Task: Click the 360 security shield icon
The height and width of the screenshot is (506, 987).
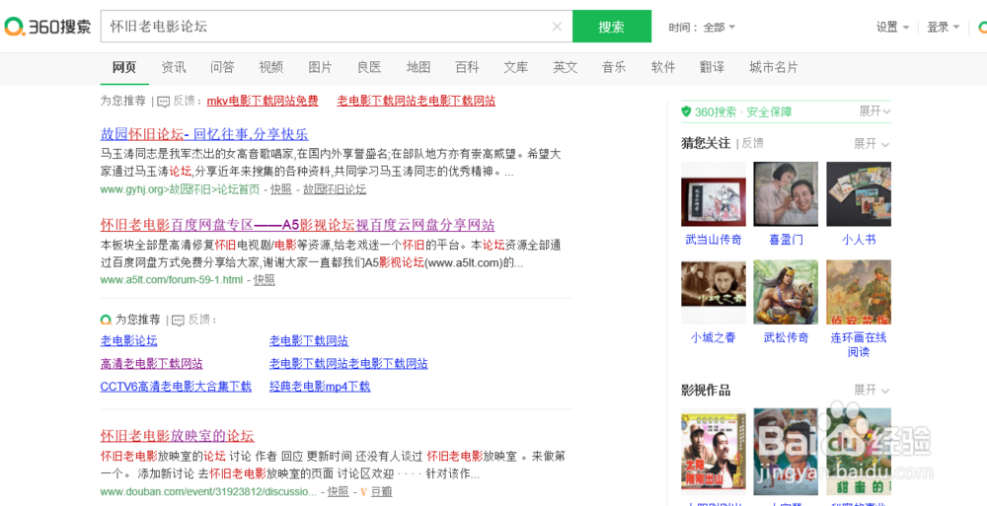Action: (x=686, y=112)
